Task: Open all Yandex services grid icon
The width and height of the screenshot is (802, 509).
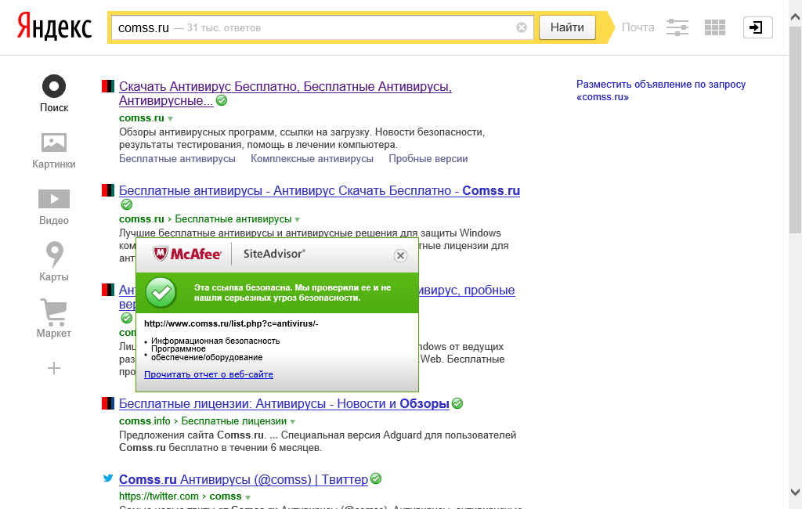Action: point(714,27)
